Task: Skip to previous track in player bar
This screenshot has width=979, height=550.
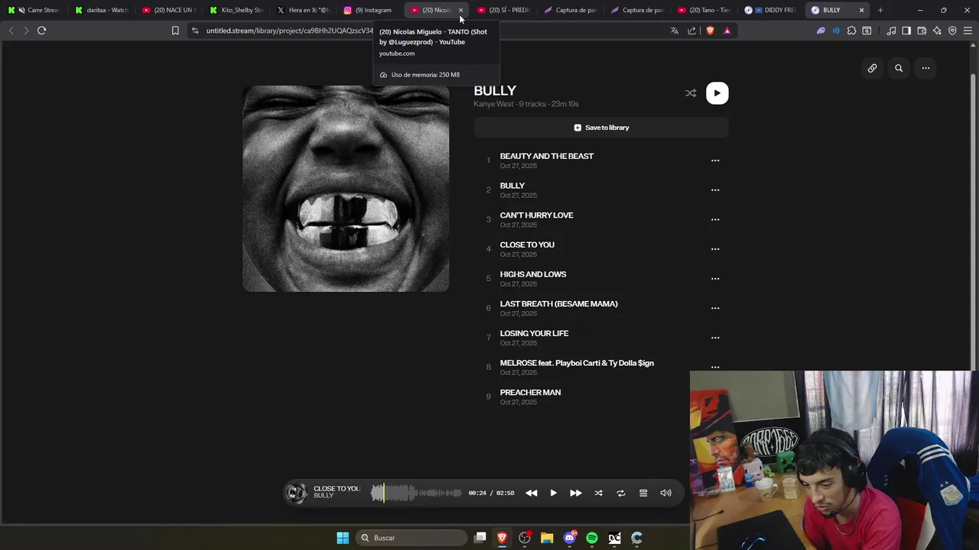Action: tap(531, 493)
